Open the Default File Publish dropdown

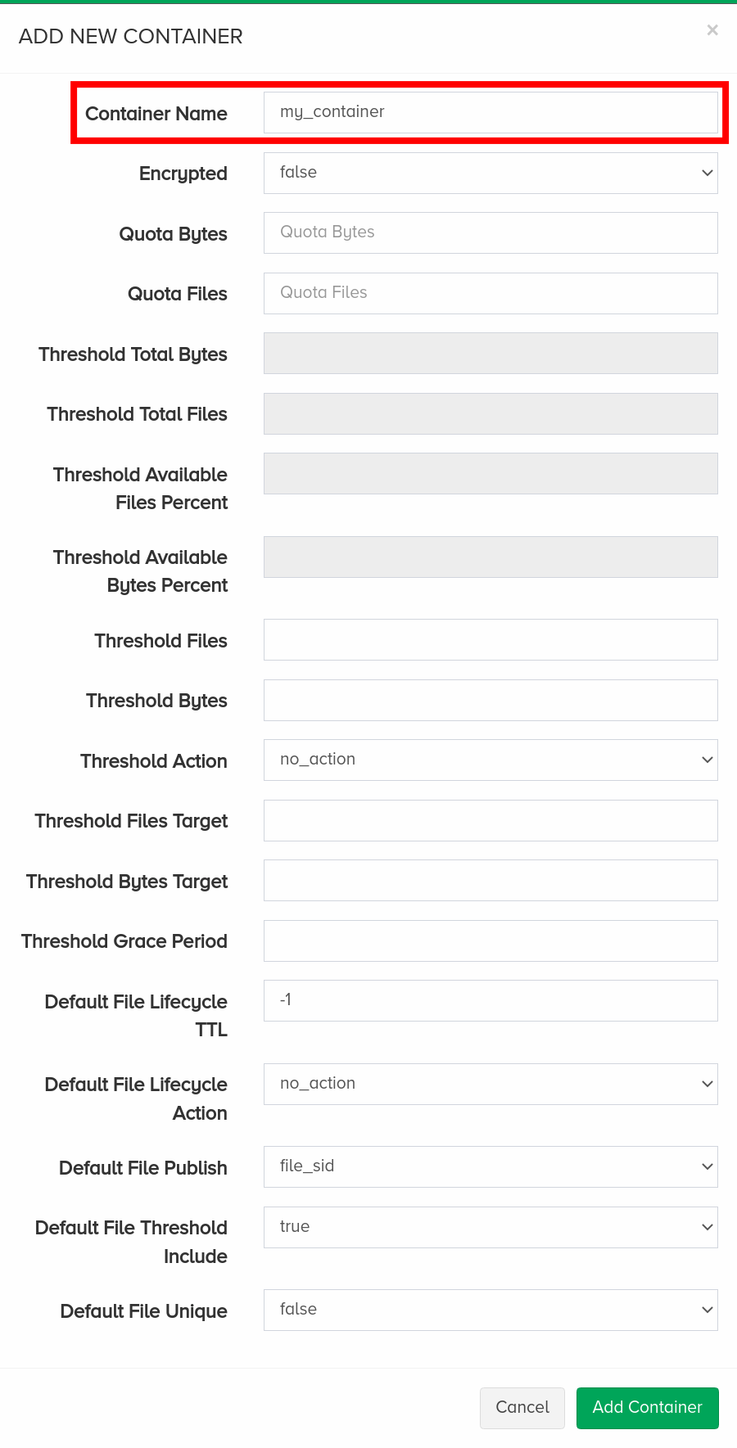(x=491, y=1166)
